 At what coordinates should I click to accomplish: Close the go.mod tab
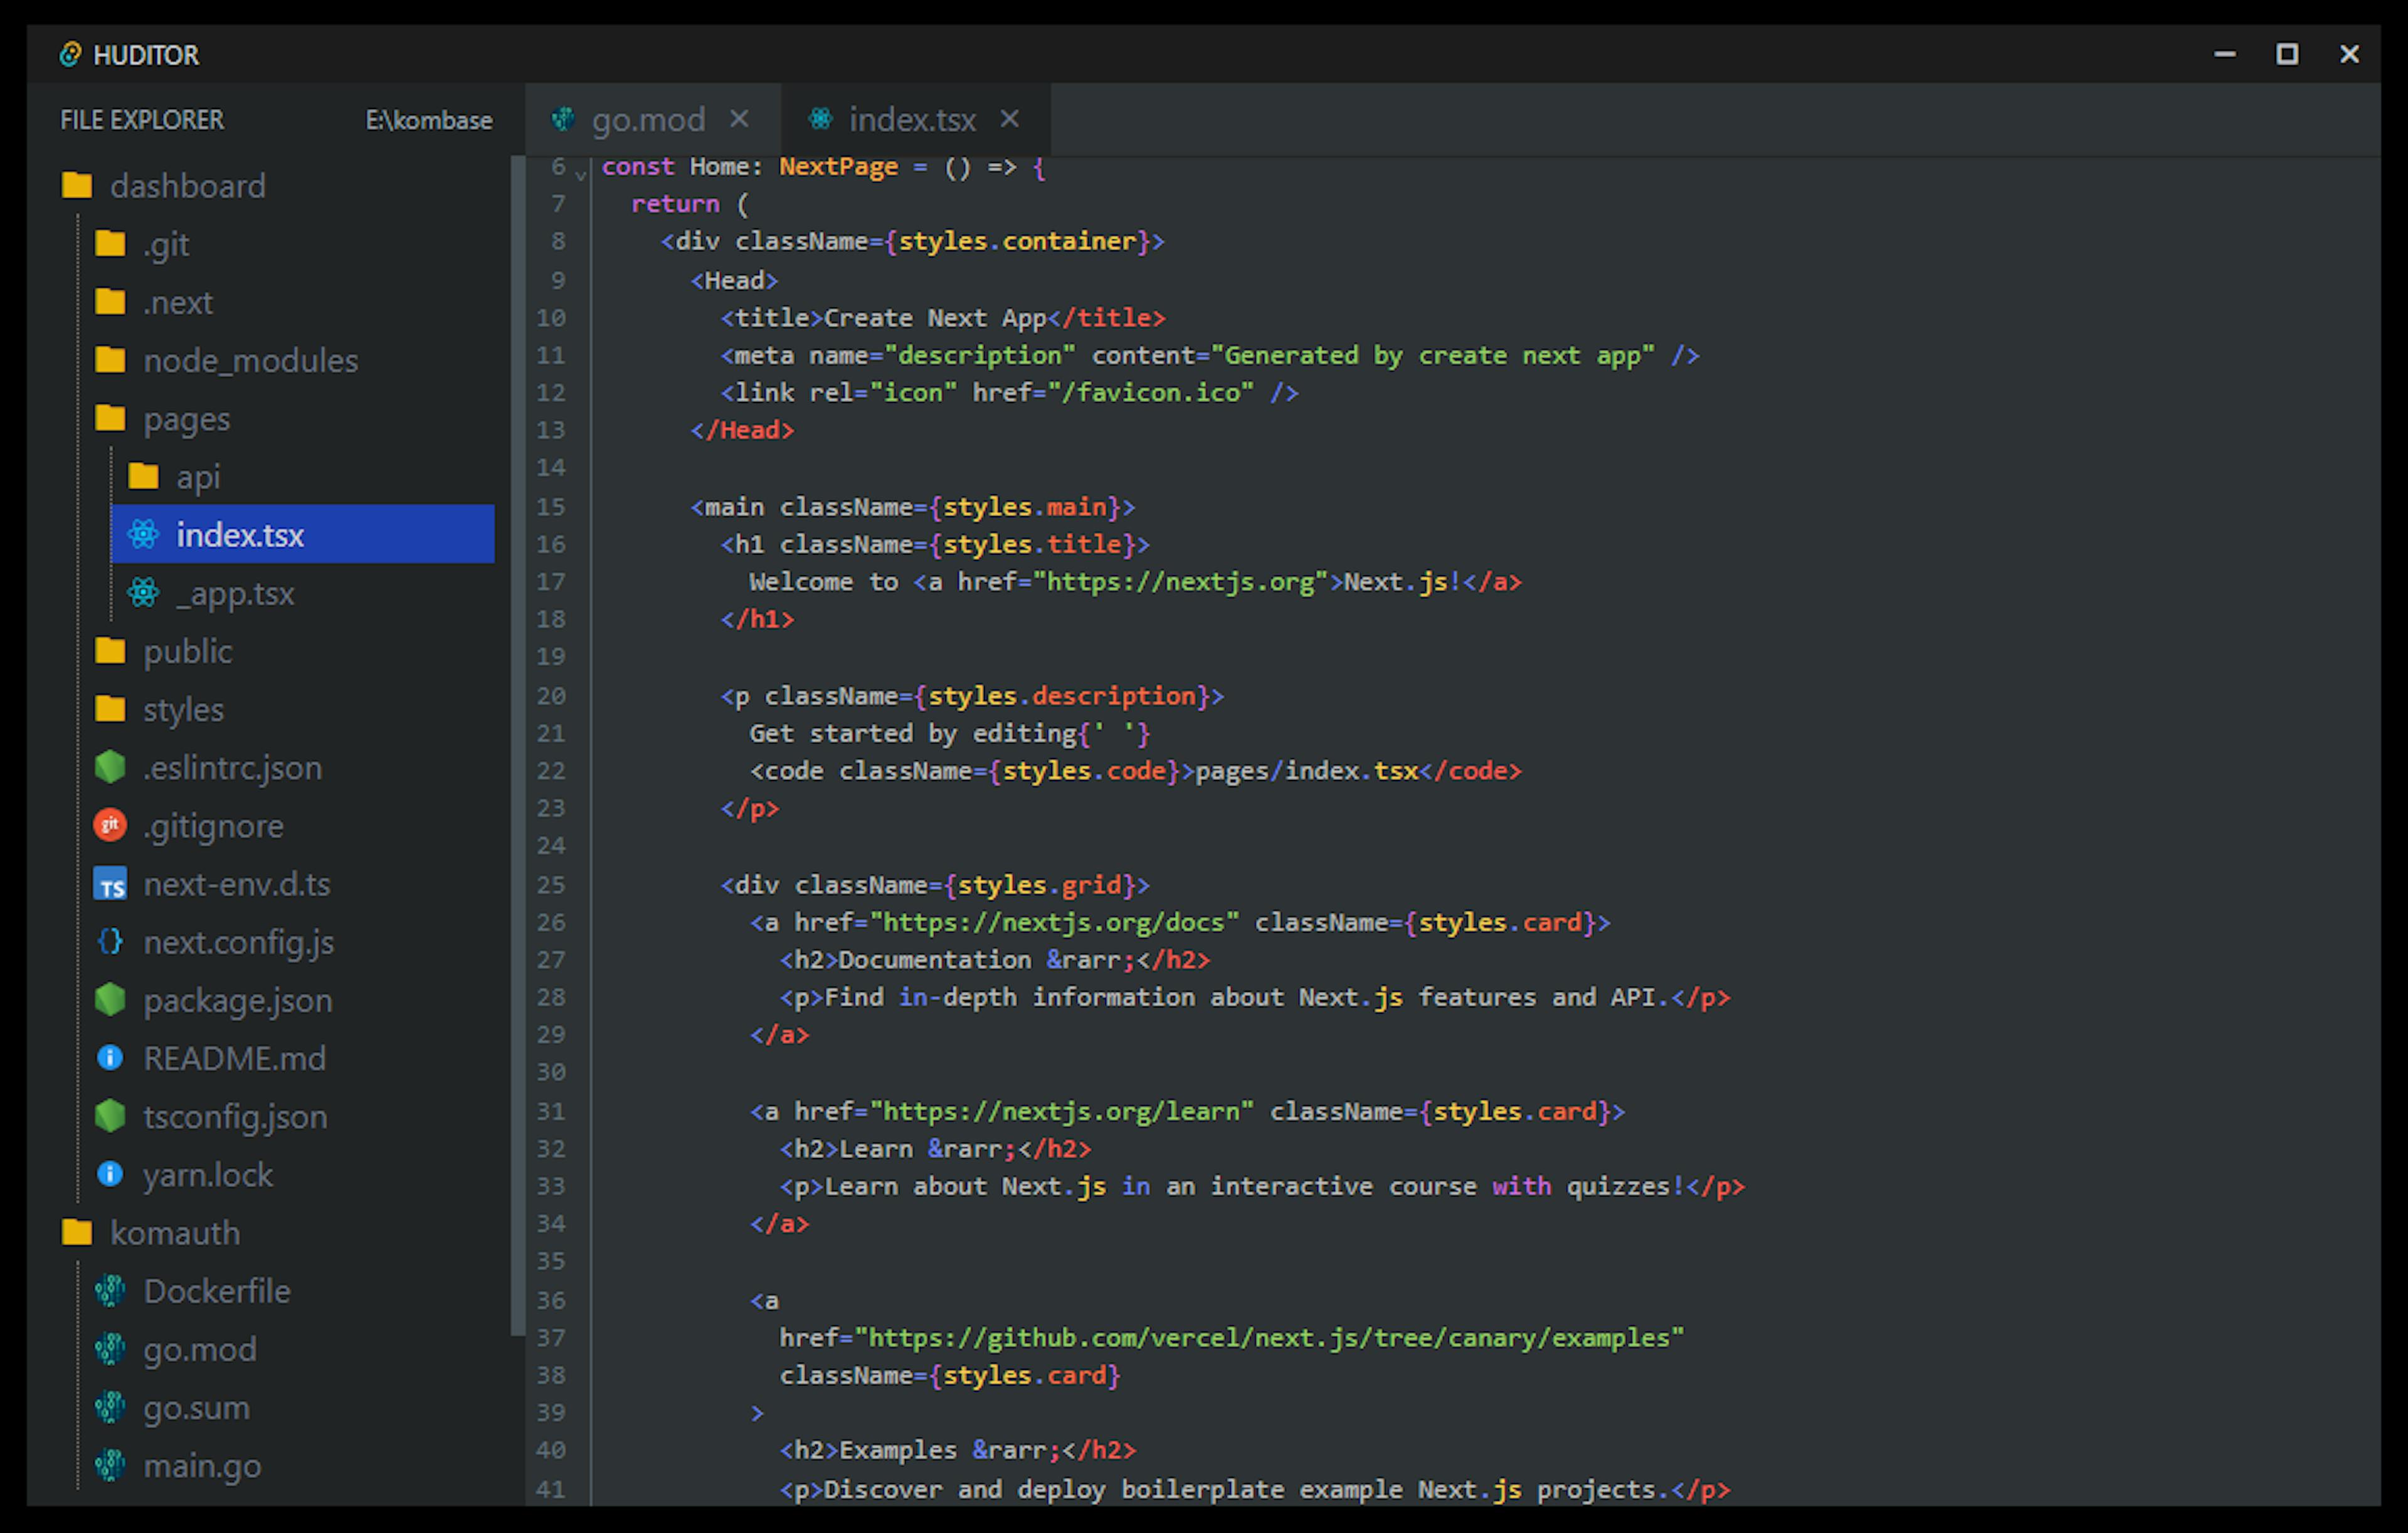click(739, 119)
